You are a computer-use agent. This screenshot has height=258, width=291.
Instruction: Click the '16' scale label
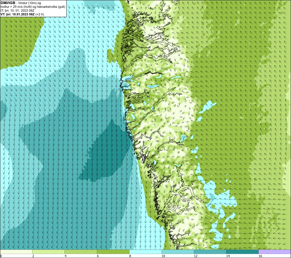[x=260, y=256]
